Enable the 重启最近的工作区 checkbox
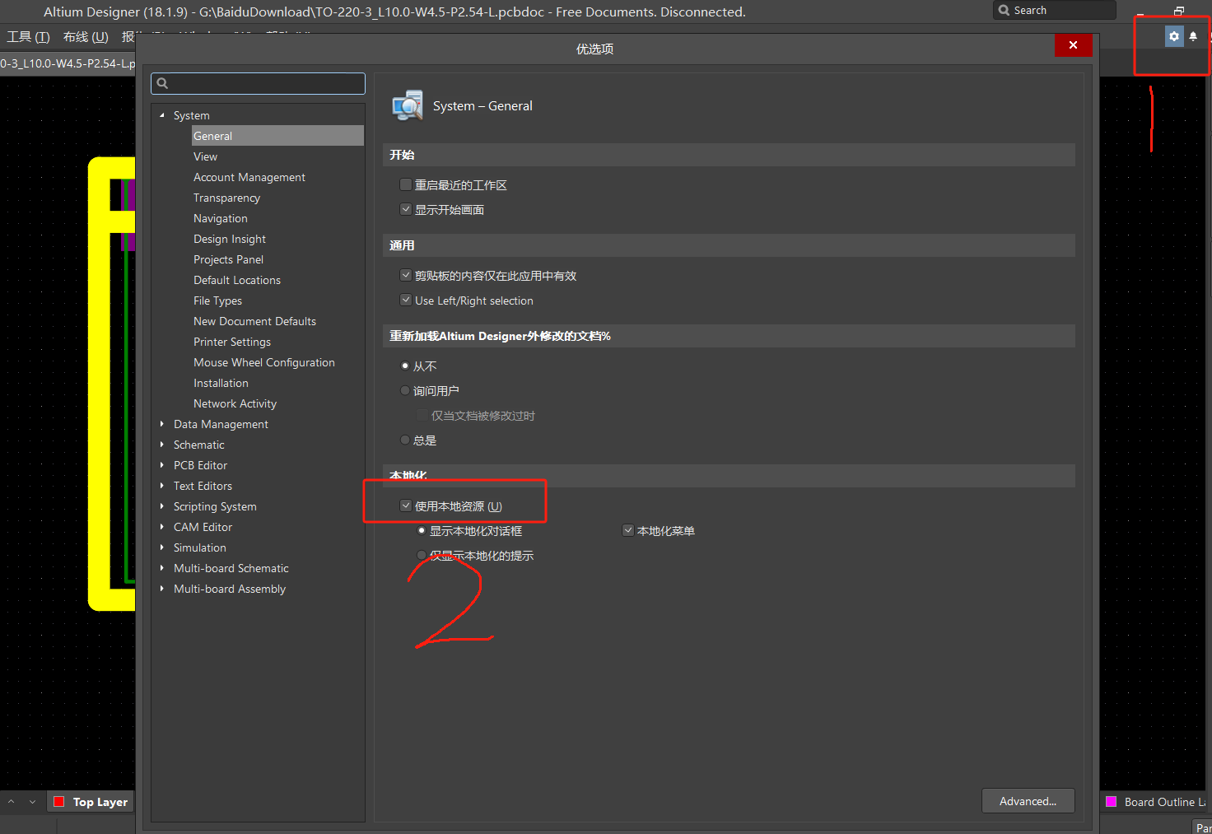This screenshot has width=1212, height=834. pos(406,184)
